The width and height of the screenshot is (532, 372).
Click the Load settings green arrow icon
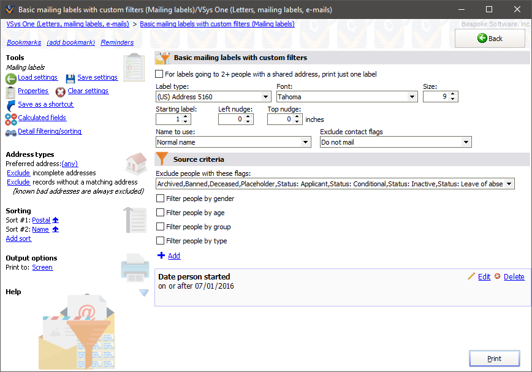10,77
